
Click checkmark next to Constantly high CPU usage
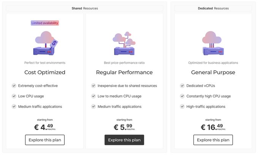[x=182, y=96]
